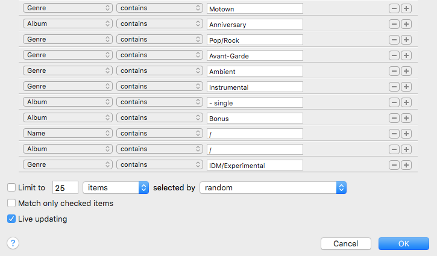Viewport: 437px width, 256px height.
Task: Enable the Limit to checkbox
Action: (11, 187)
